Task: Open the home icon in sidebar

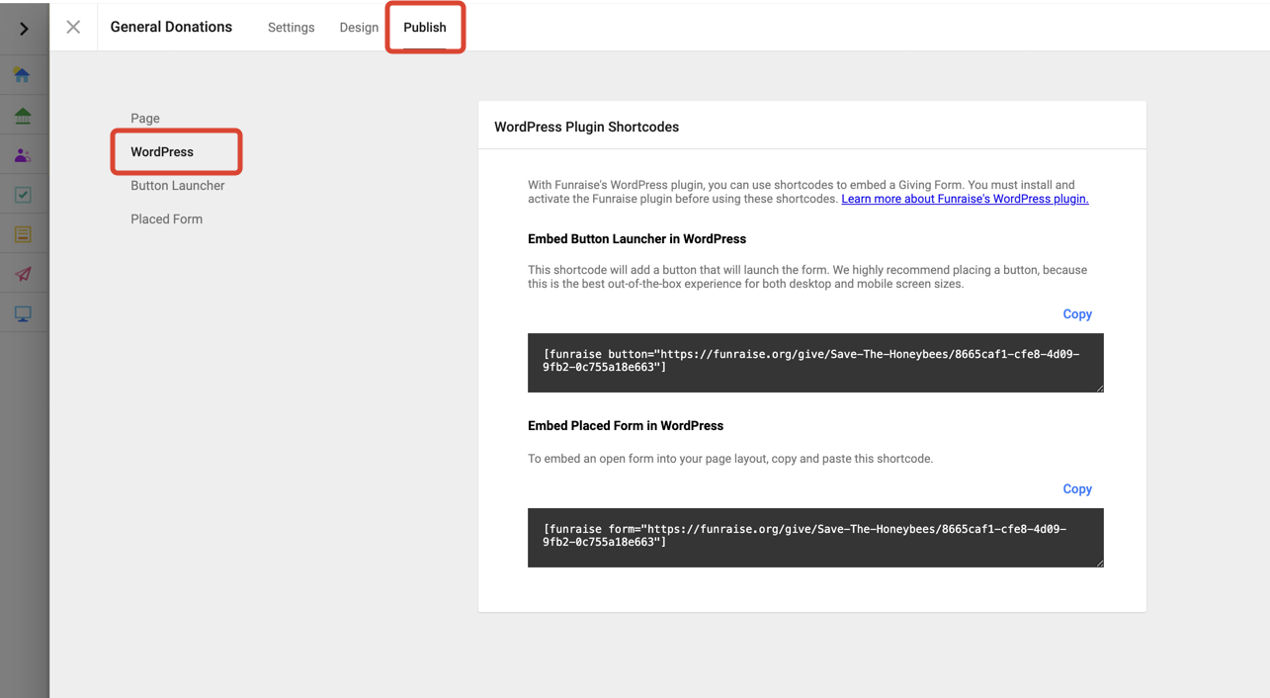Action: 22,75
